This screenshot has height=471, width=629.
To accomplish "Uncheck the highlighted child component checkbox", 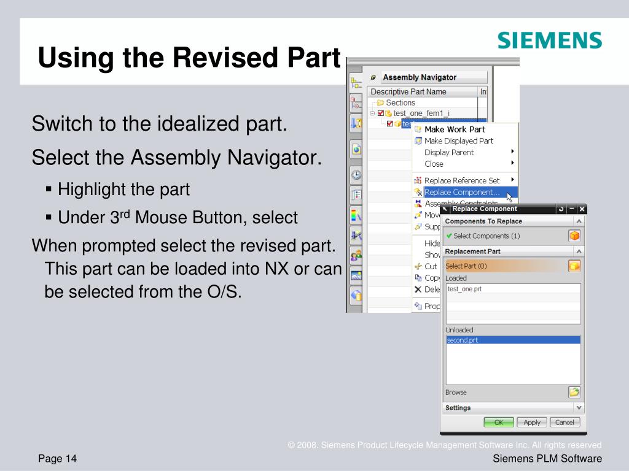I will 389,124.
